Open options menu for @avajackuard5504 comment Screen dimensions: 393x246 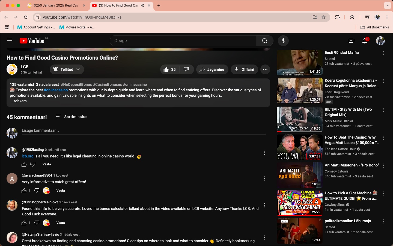[265, 178]
